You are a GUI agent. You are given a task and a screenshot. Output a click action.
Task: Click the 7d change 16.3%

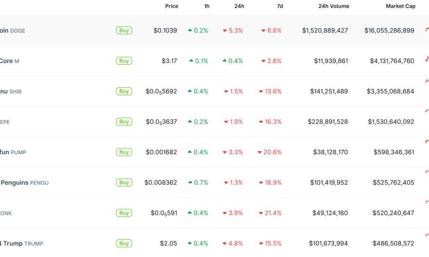tap(270, 122)
